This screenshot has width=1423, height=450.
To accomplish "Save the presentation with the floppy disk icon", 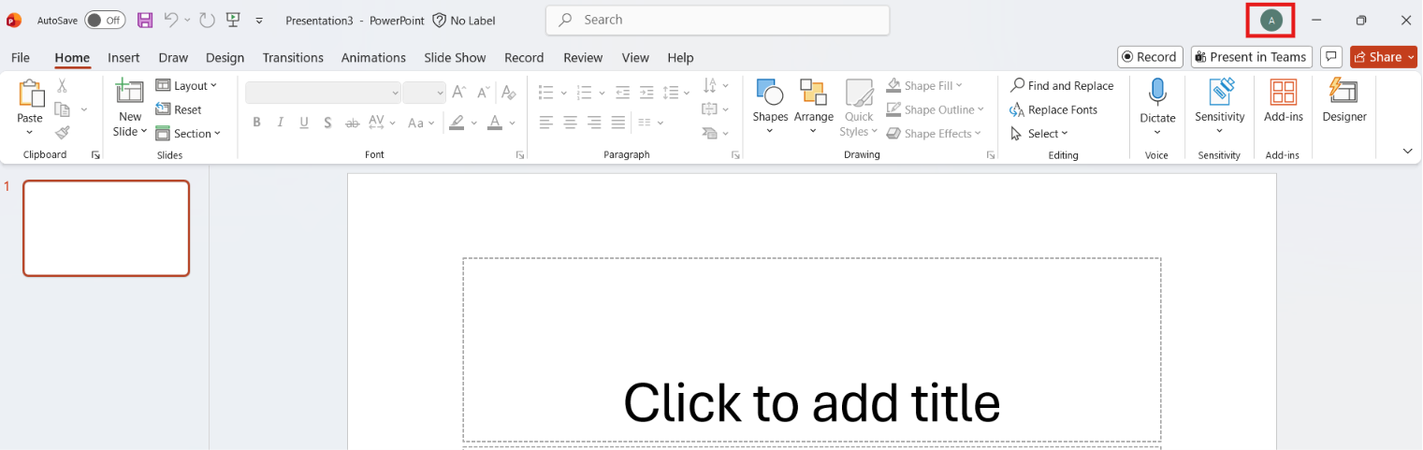I will click(x=145, y=20).
